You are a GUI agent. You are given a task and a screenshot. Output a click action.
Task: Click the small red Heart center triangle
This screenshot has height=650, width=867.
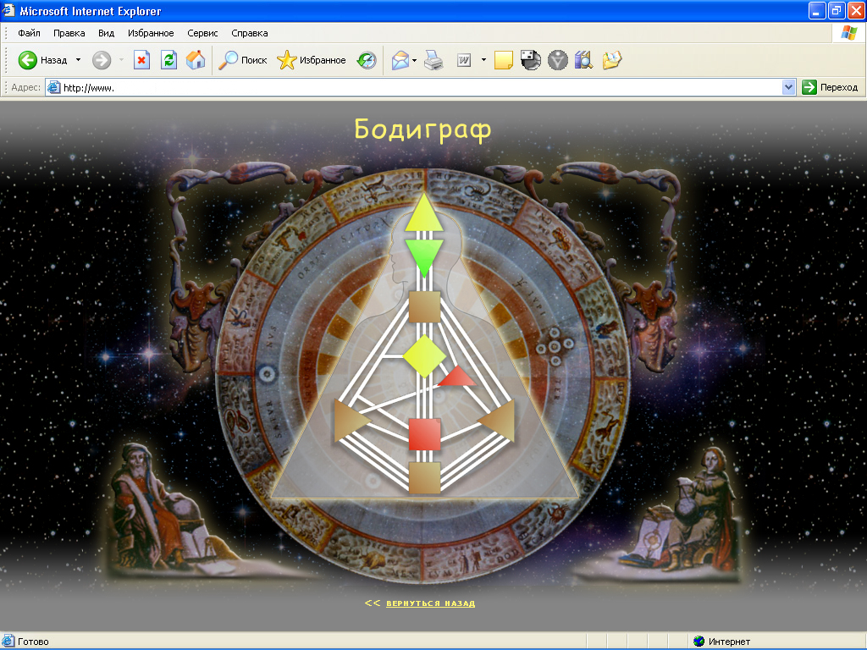[458, 377]
